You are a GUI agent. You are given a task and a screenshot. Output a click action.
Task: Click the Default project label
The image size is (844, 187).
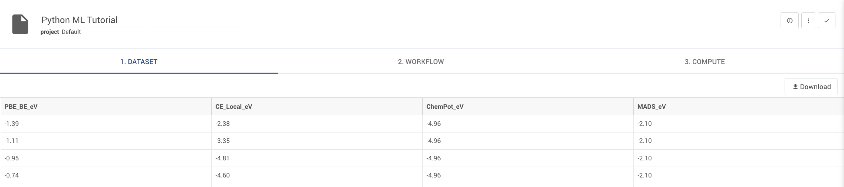(71, 32)
